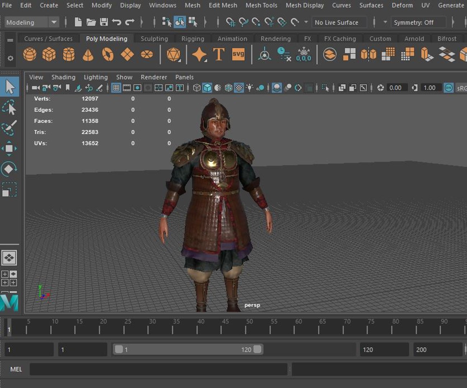This screenshot has height=388, width=467.
Task: Open the Renderer panel menu
Action: click(154, 77)
